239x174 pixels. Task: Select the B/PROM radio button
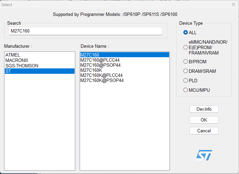185,62
